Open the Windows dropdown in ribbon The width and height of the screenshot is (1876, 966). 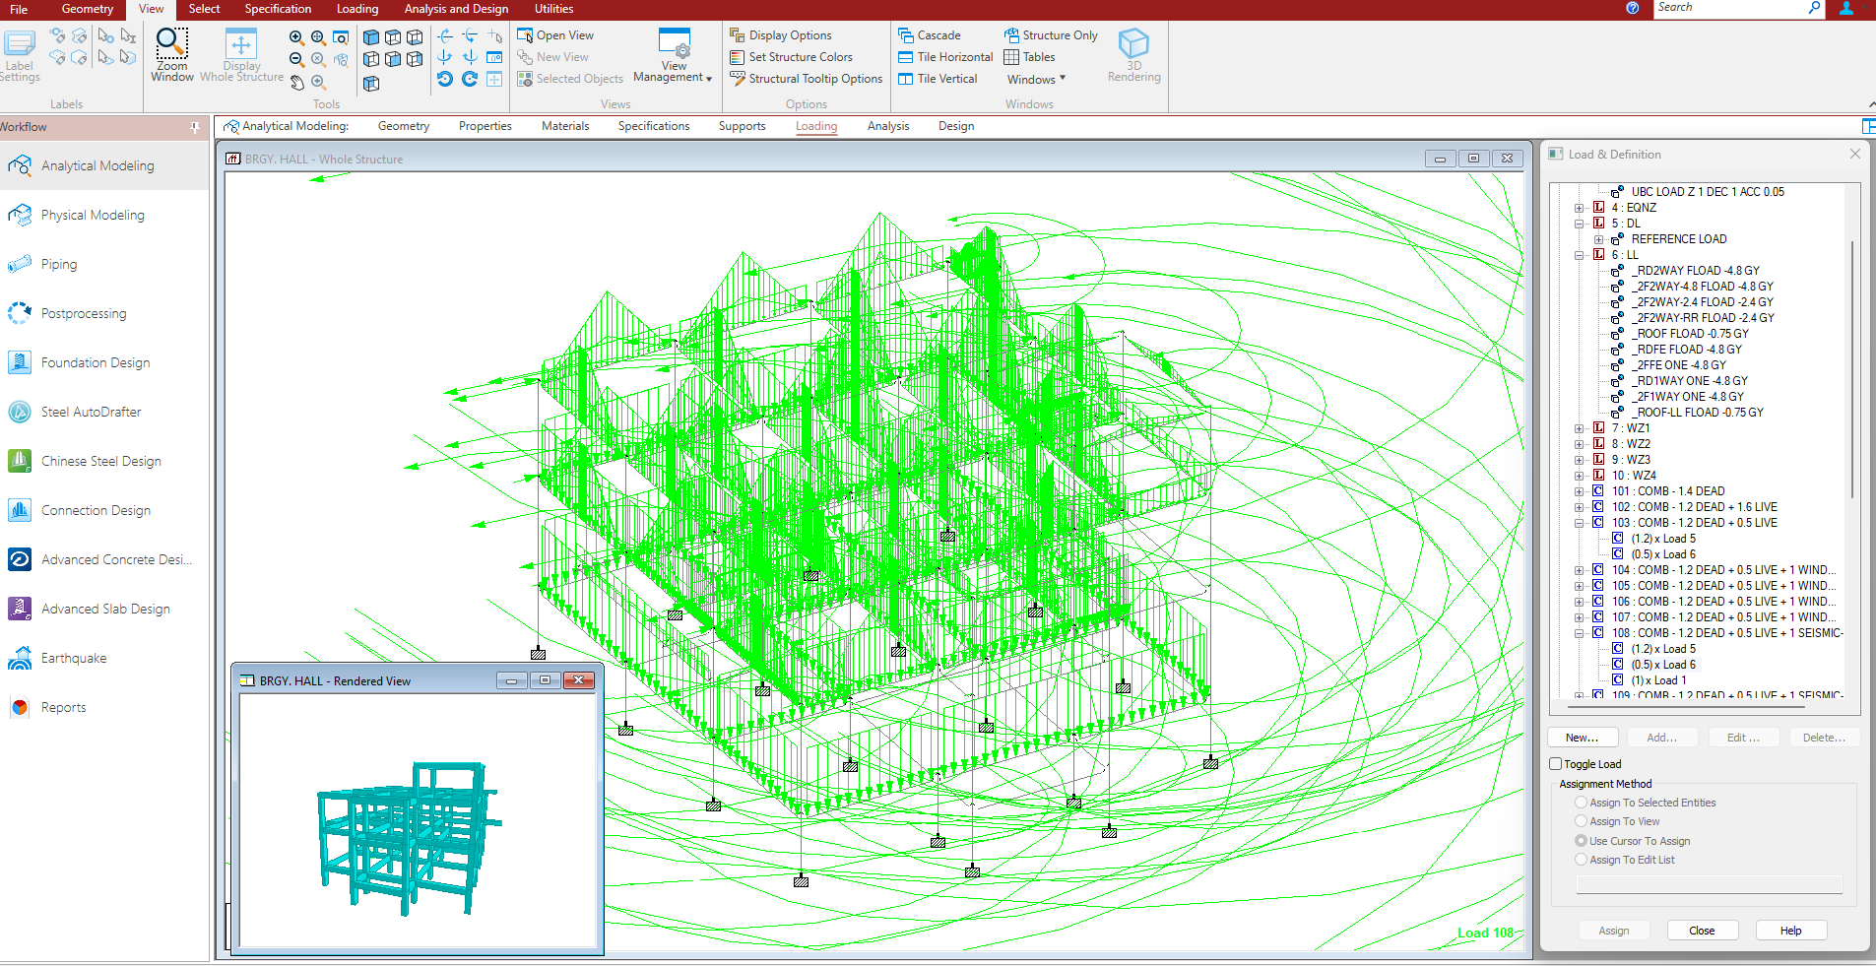tap(1036, 80)
